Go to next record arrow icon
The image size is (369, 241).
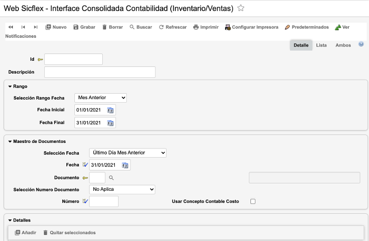[x=36, y=27]
